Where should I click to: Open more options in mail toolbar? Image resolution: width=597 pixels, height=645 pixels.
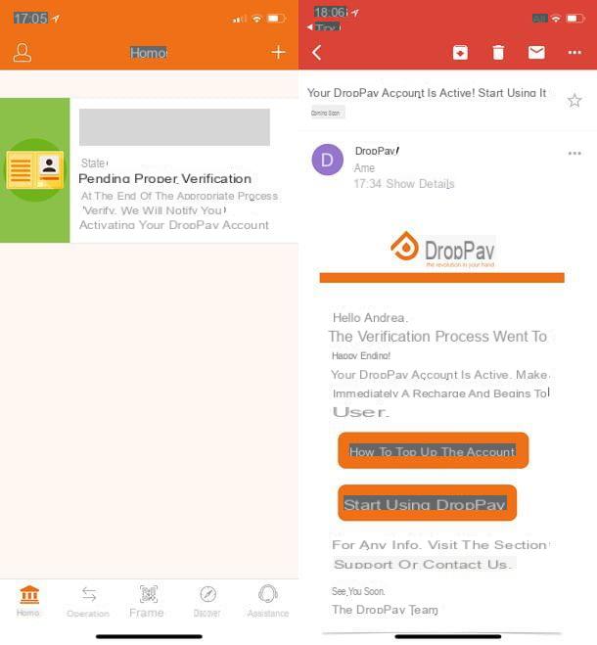coord(574,53)
